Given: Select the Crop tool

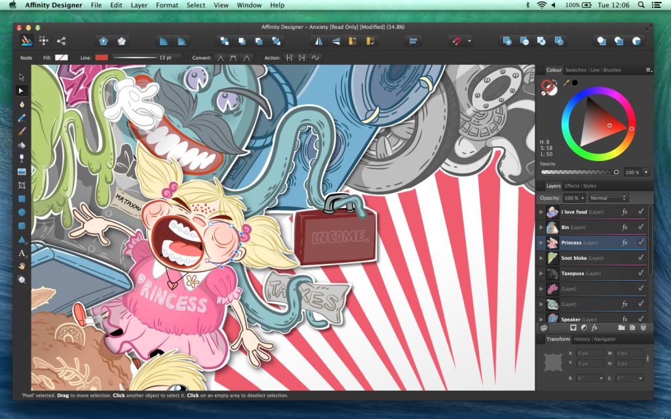Looking at the screenshot, I should [x=22, y=185].
